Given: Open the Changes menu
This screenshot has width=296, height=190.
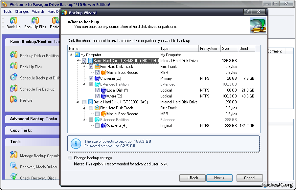Looking at the screenshot, I should pos(22,11).
